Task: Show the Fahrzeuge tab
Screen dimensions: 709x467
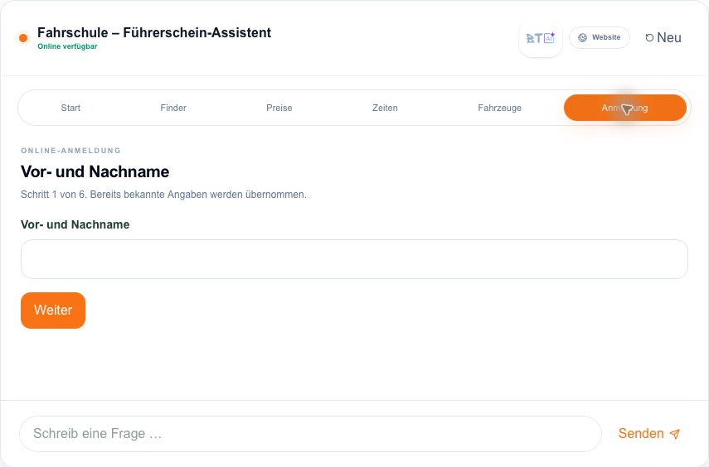Action: pos(500,108)
